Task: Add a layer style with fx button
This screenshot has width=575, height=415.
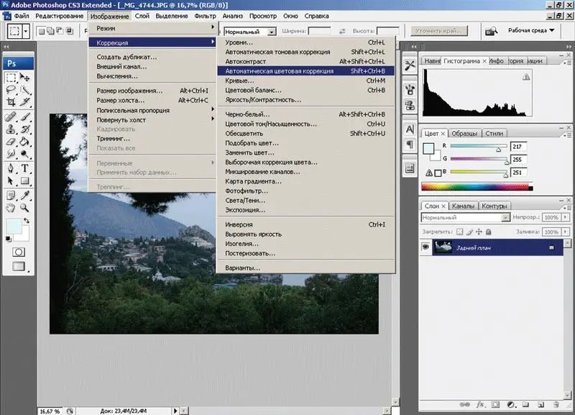Action: (x=480, y=405)
